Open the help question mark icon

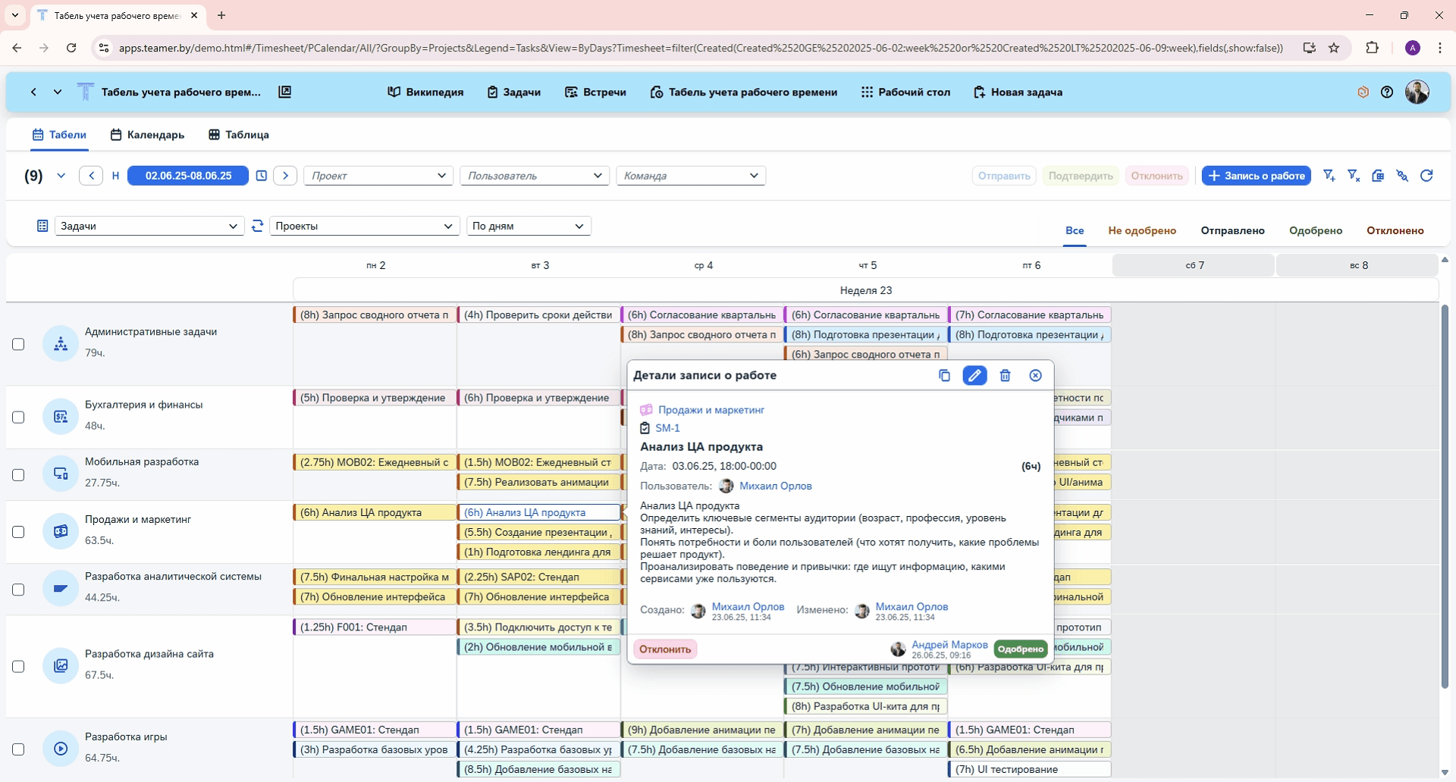[1387, 92]
